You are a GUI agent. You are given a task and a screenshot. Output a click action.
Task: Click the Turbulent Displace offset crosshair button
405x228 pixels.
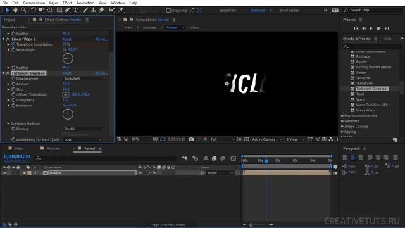[66, 94]
